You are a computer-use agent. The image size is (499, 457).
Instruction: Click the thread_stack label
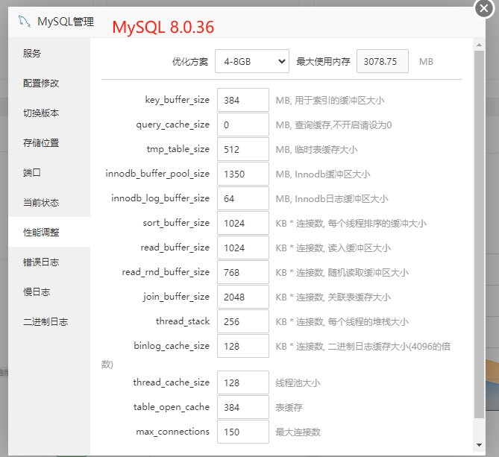pyautogui.click(x=183, y=321)
